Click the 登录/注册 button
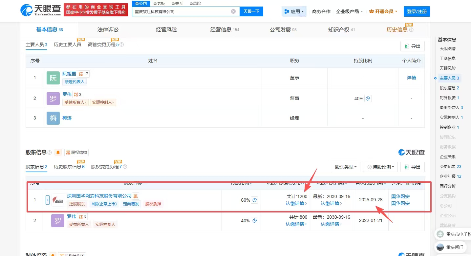Screen dimensions: 471x256 [417, 11]
